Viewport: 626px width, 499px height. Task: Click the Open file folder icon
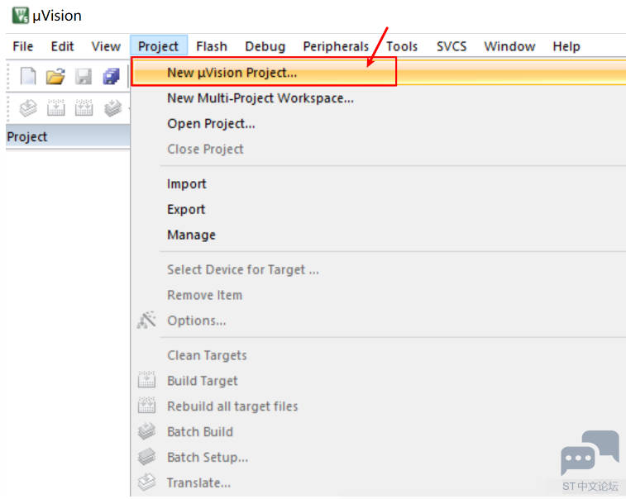[x=55, y=76]
